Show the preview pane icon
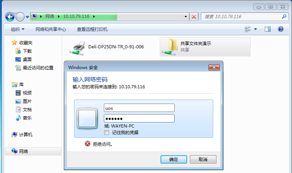292x173 pixels. pos(268,29)
